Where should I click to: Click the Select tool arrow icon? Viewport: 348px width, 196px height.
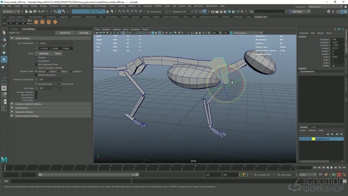pos(4,32)
